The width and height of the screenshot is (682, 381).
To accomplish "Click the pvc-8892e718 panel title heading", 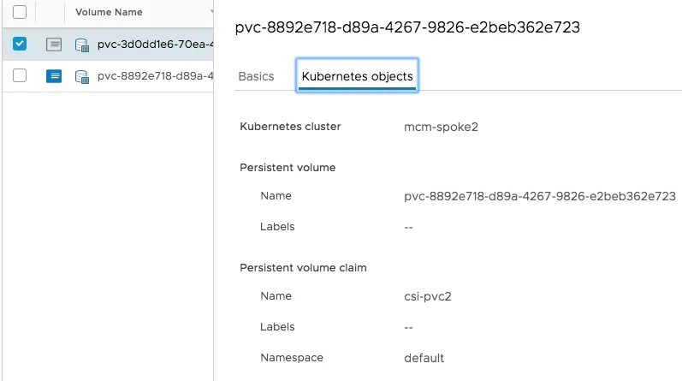I will coord(407,27).
